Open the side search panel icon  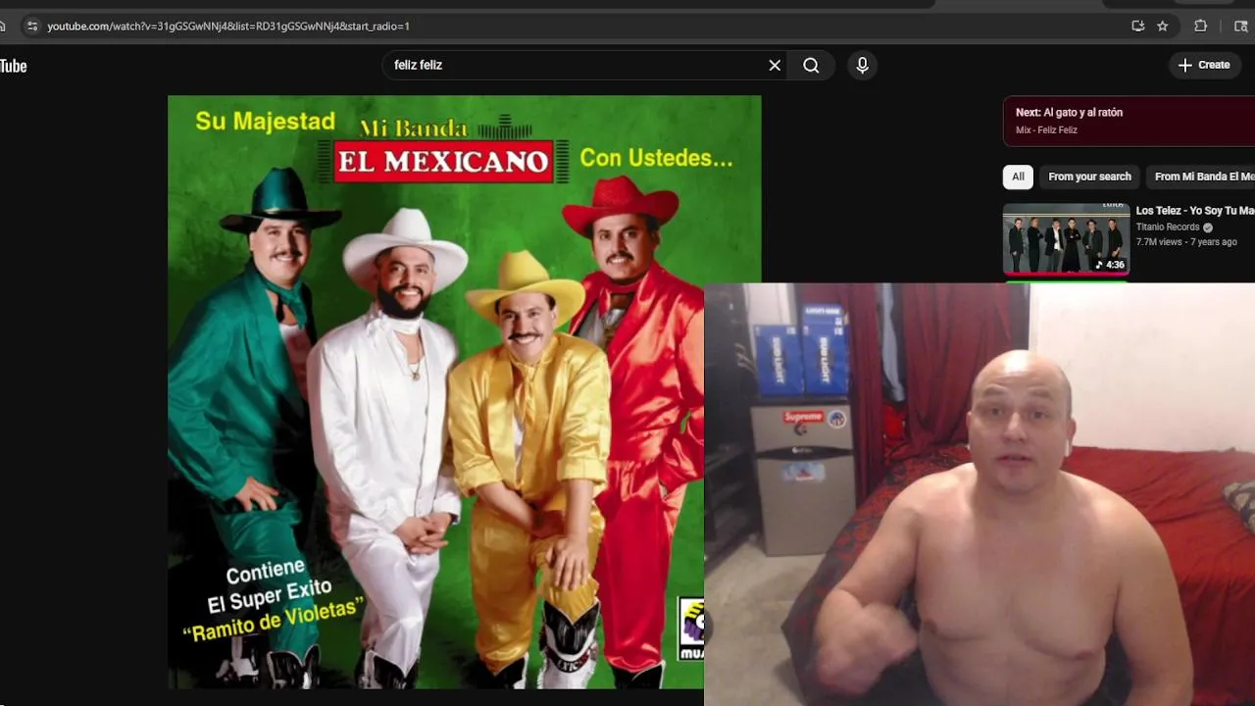[1240, 25]
